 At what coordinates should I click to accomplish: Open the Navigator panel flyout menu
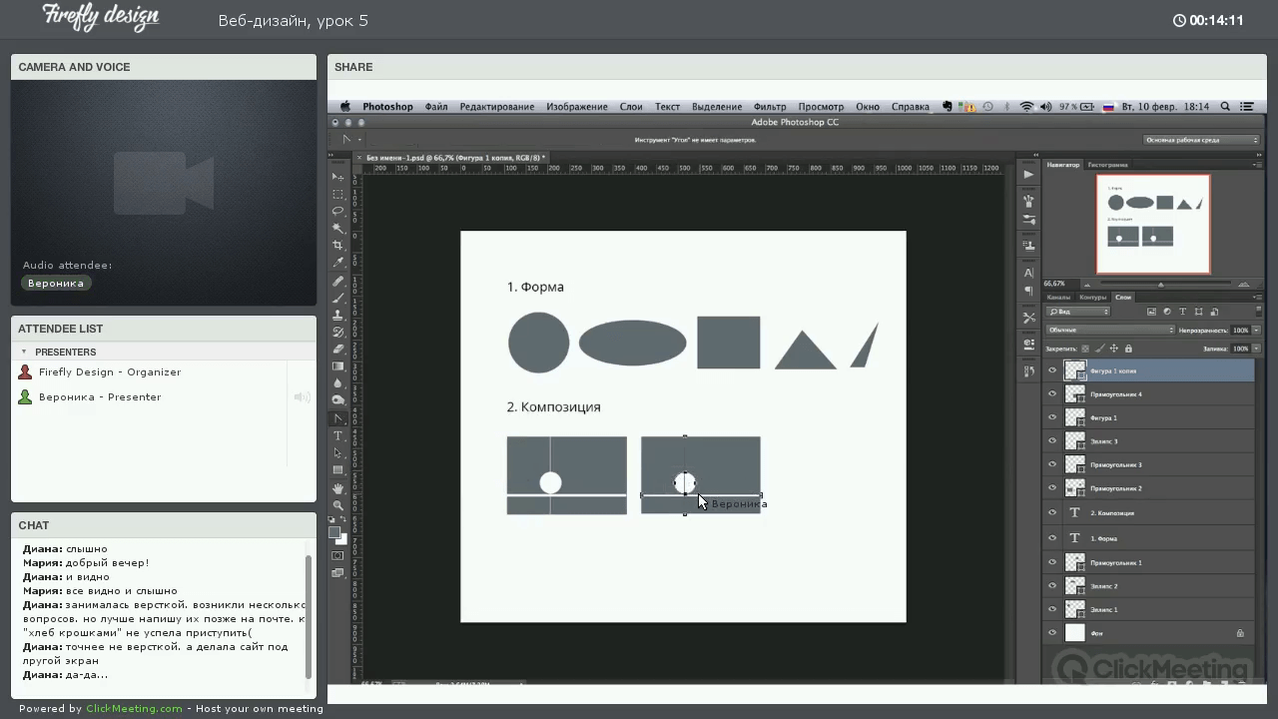coord(1256,165)
